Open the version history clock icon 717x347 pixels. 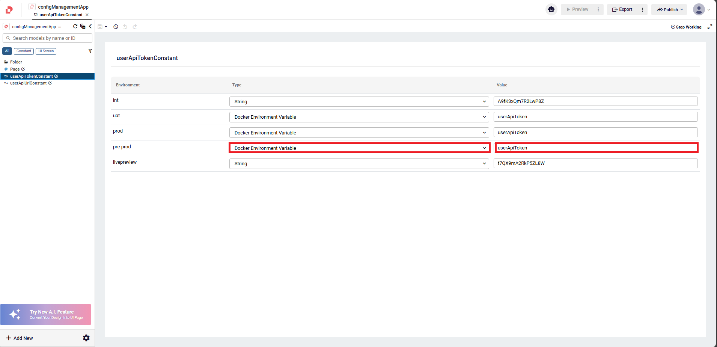pyautogui.click(x=116, y=27)
